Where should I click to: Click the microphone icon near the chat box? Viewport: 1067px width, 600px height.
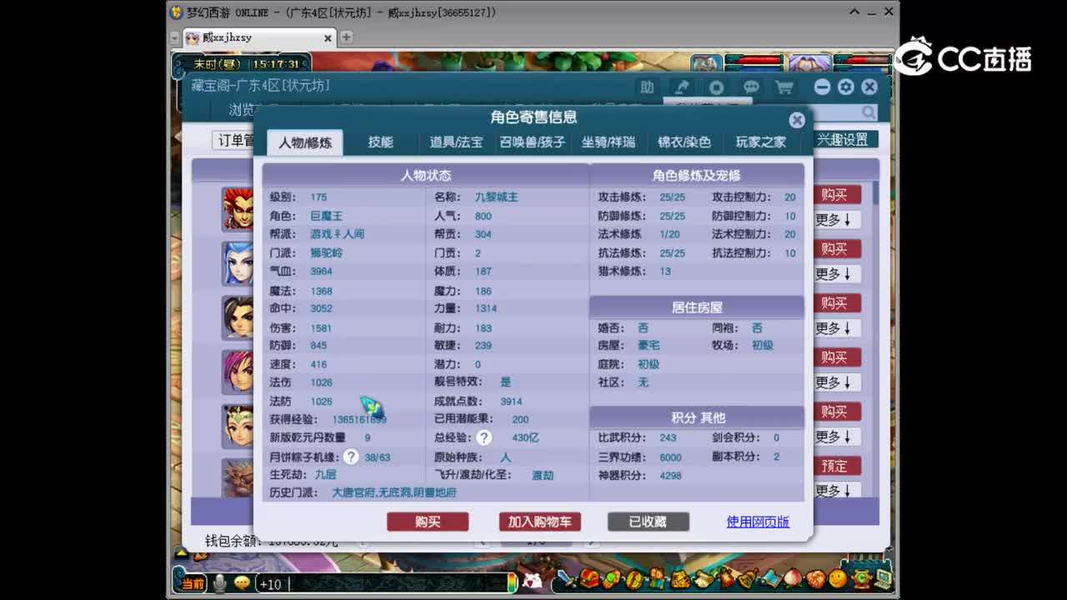pyautogui.click(x=219, y=583)
